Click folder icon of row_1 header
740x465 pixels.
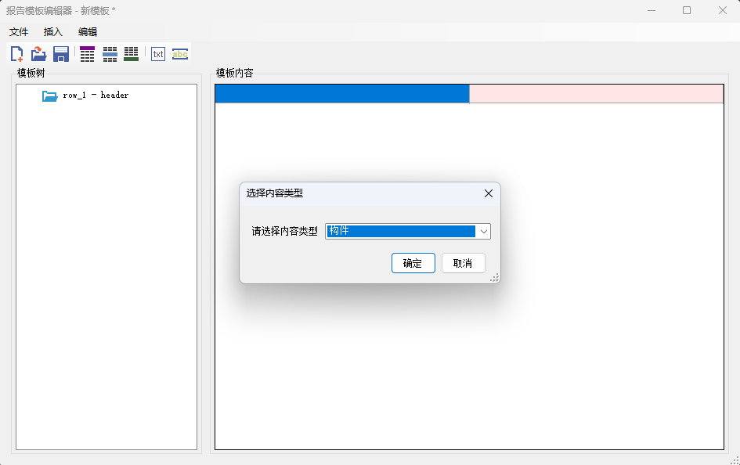point(49,96)
